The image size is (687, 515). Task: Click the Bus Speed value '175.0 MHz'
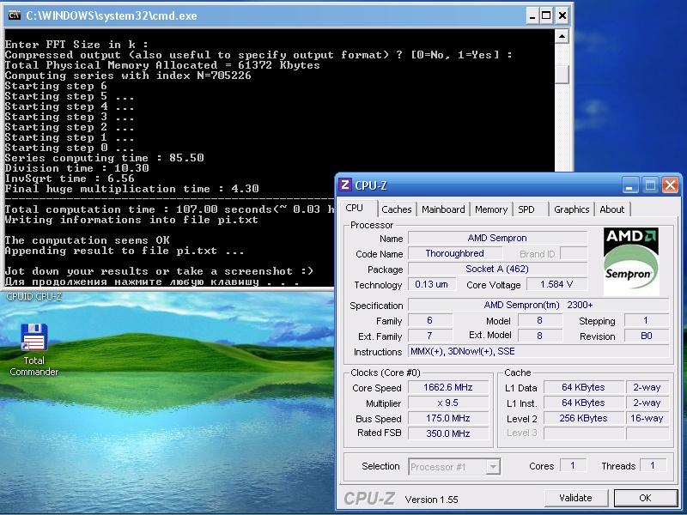448,418
